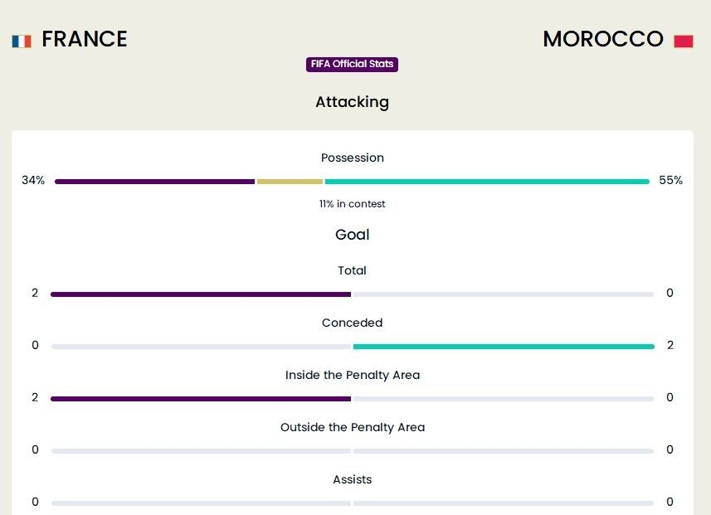Image resolution: width=711 pixels, height=515 pixels.
Task: Click Morocco's teal Conceded goals bar
Action: pyautogui.click(x=504, y=347)
